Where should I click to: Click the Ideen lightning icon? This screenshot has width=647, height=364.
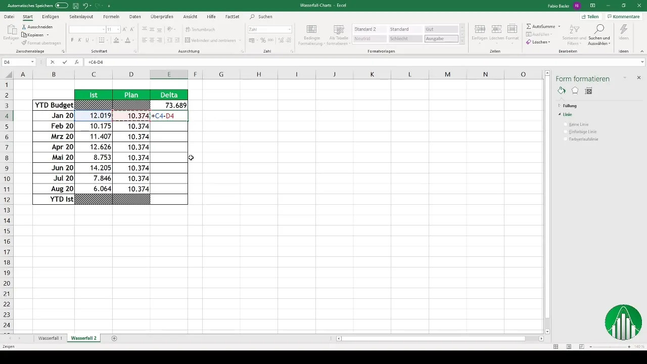[624, 32]
